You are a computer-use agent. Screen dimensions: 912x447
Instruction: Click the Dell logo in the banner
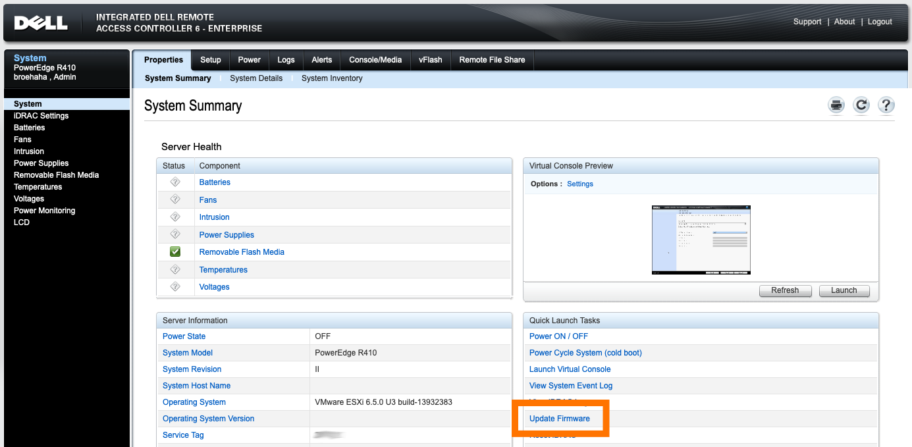pos(41,22)
